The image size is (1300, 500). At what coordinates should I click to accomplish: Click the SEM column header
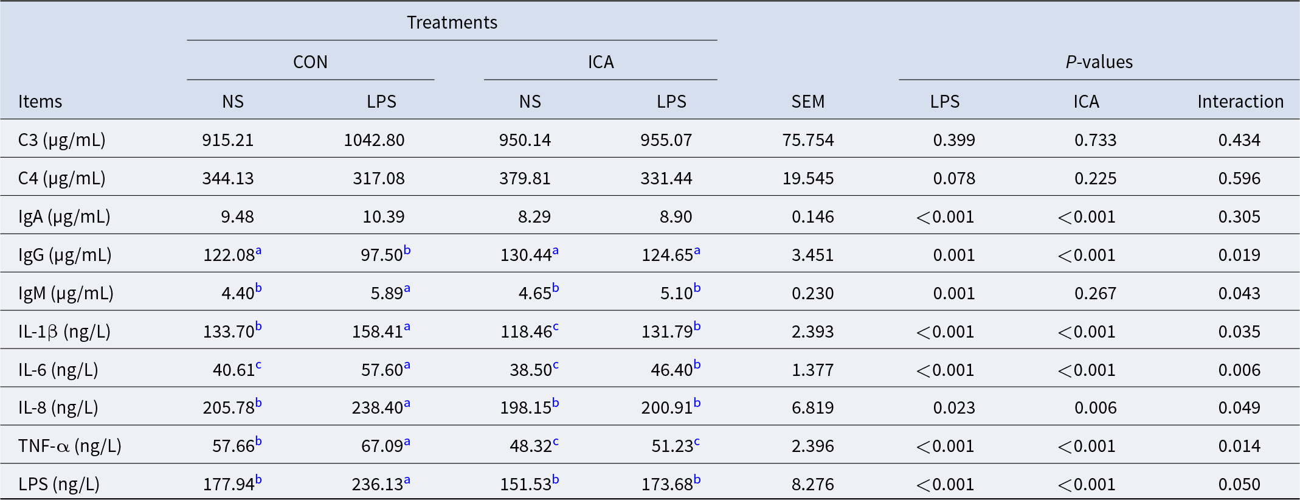click(807, 102)
